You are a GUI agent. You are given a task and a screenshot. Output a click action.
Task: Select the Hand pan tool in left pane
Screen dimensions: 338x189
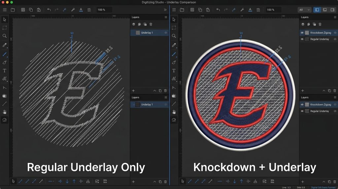pyautogui.click(x=5, y=112)
